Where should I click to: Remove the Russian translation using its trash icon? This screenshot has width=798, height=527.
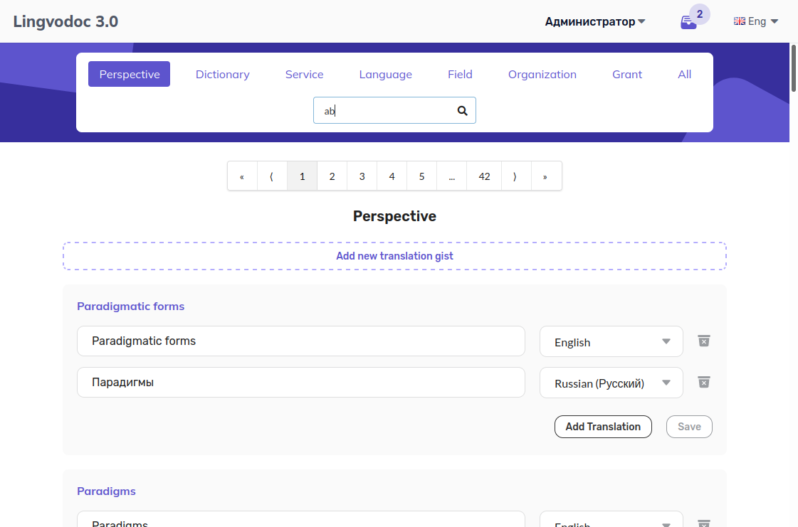pyautogui.click(x=703, y=382)
